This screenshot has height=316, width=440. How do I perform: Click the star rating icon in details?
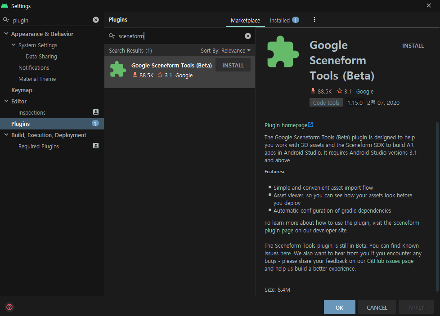[x=340, y=91]
